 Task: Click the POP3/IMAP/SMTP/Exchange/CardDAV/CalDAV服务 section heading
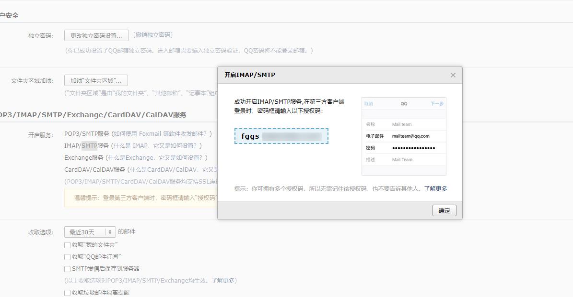(93, 115)
